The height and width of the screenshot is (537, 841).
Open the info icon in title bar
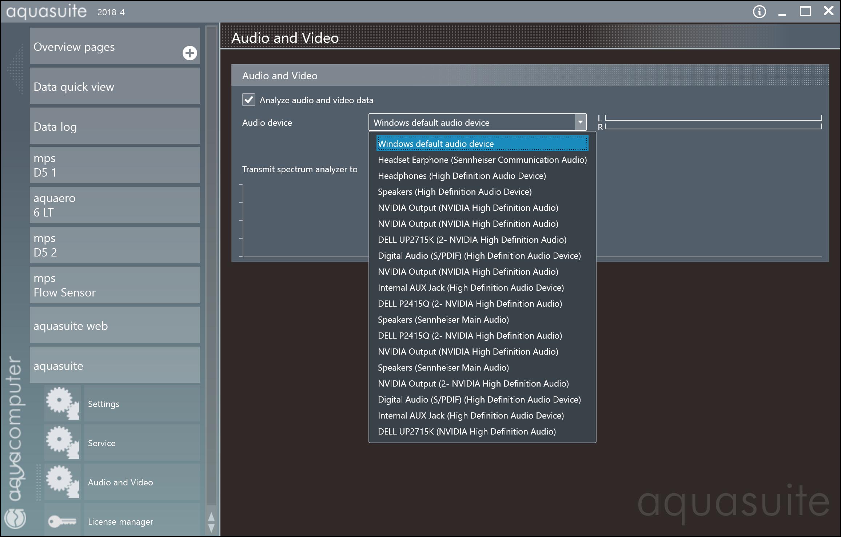pyautogui.click(x=759, y=12)
